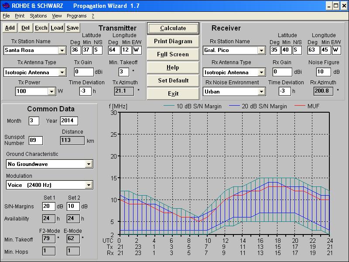Click the Set 2 S/N-Margins field

point(73,206)
